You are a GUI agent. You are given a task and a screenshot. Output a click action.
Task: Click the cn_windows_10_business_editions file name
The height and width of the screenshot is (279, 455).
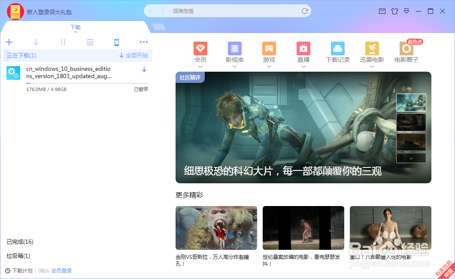(x=69, y=73)
